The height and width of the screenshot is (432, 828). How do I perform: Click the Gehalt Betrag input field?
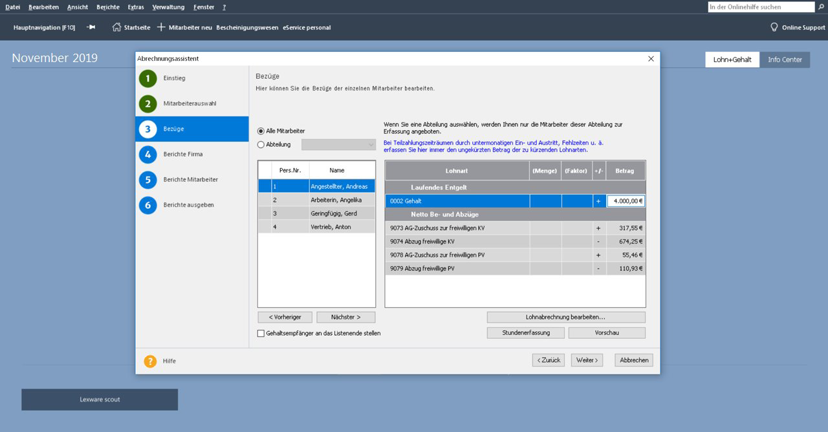tap(625, 201)
